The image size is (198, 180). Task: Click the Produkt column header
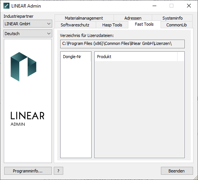(136, 57)
